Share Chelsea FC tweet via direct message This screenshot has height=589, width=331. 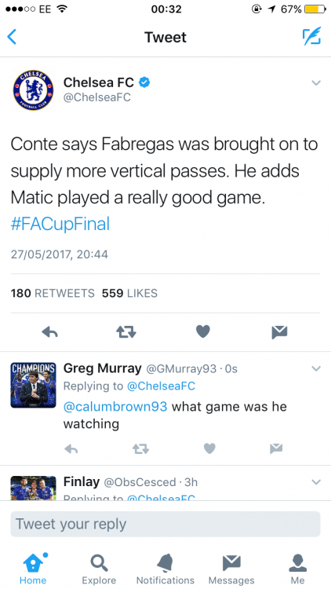point(279,331)
